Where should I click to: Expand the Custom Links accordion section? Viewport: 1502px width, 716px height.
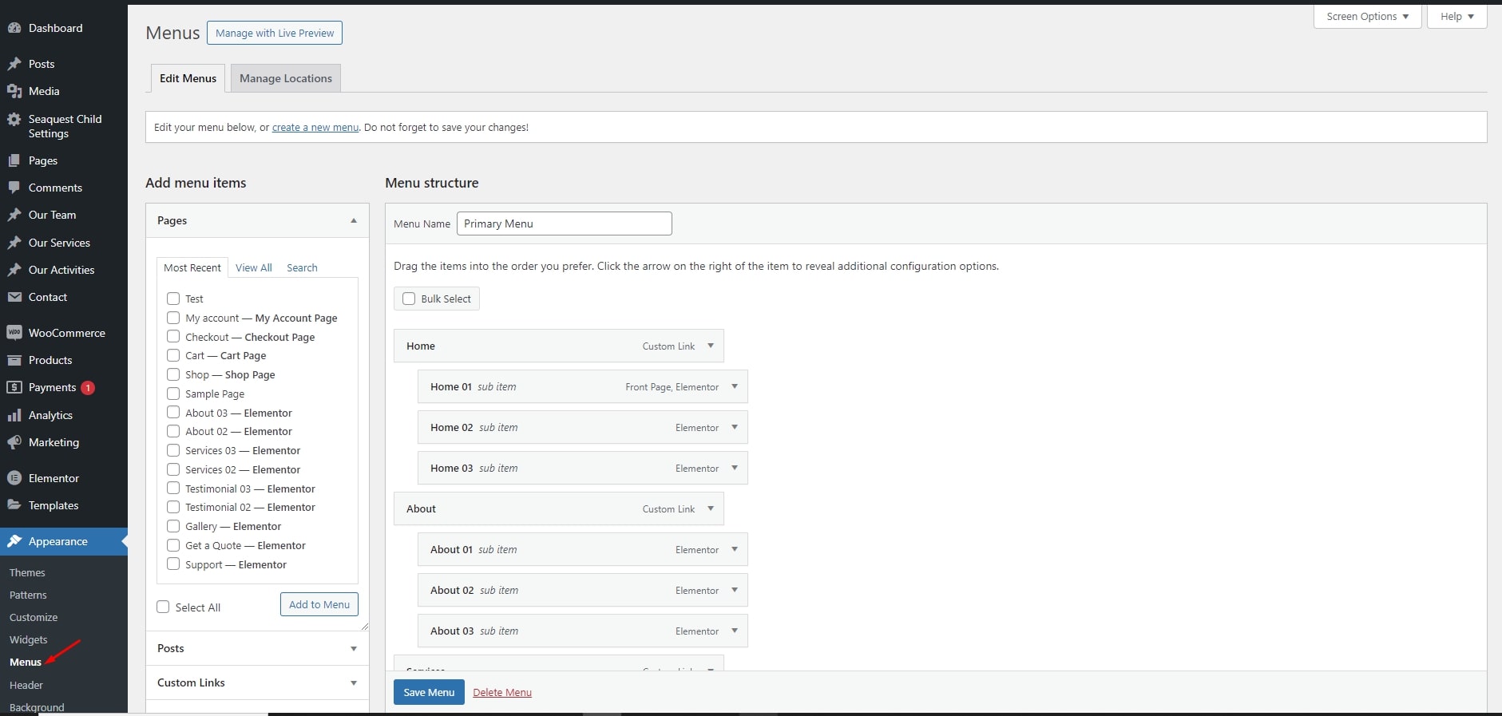coord(257,682)
